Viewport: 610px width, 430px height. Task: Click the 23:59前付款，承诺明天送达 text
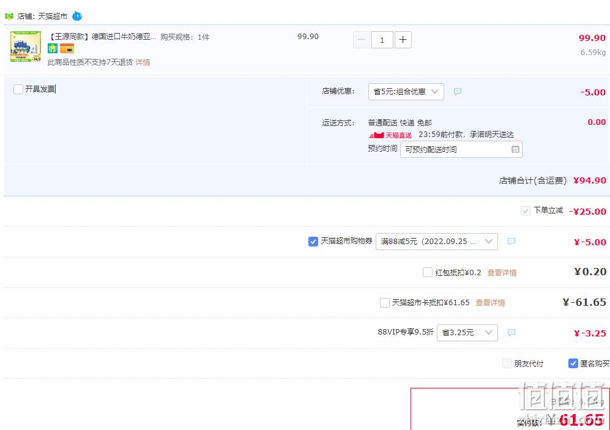pyautogui.click(x=466, y=135)
